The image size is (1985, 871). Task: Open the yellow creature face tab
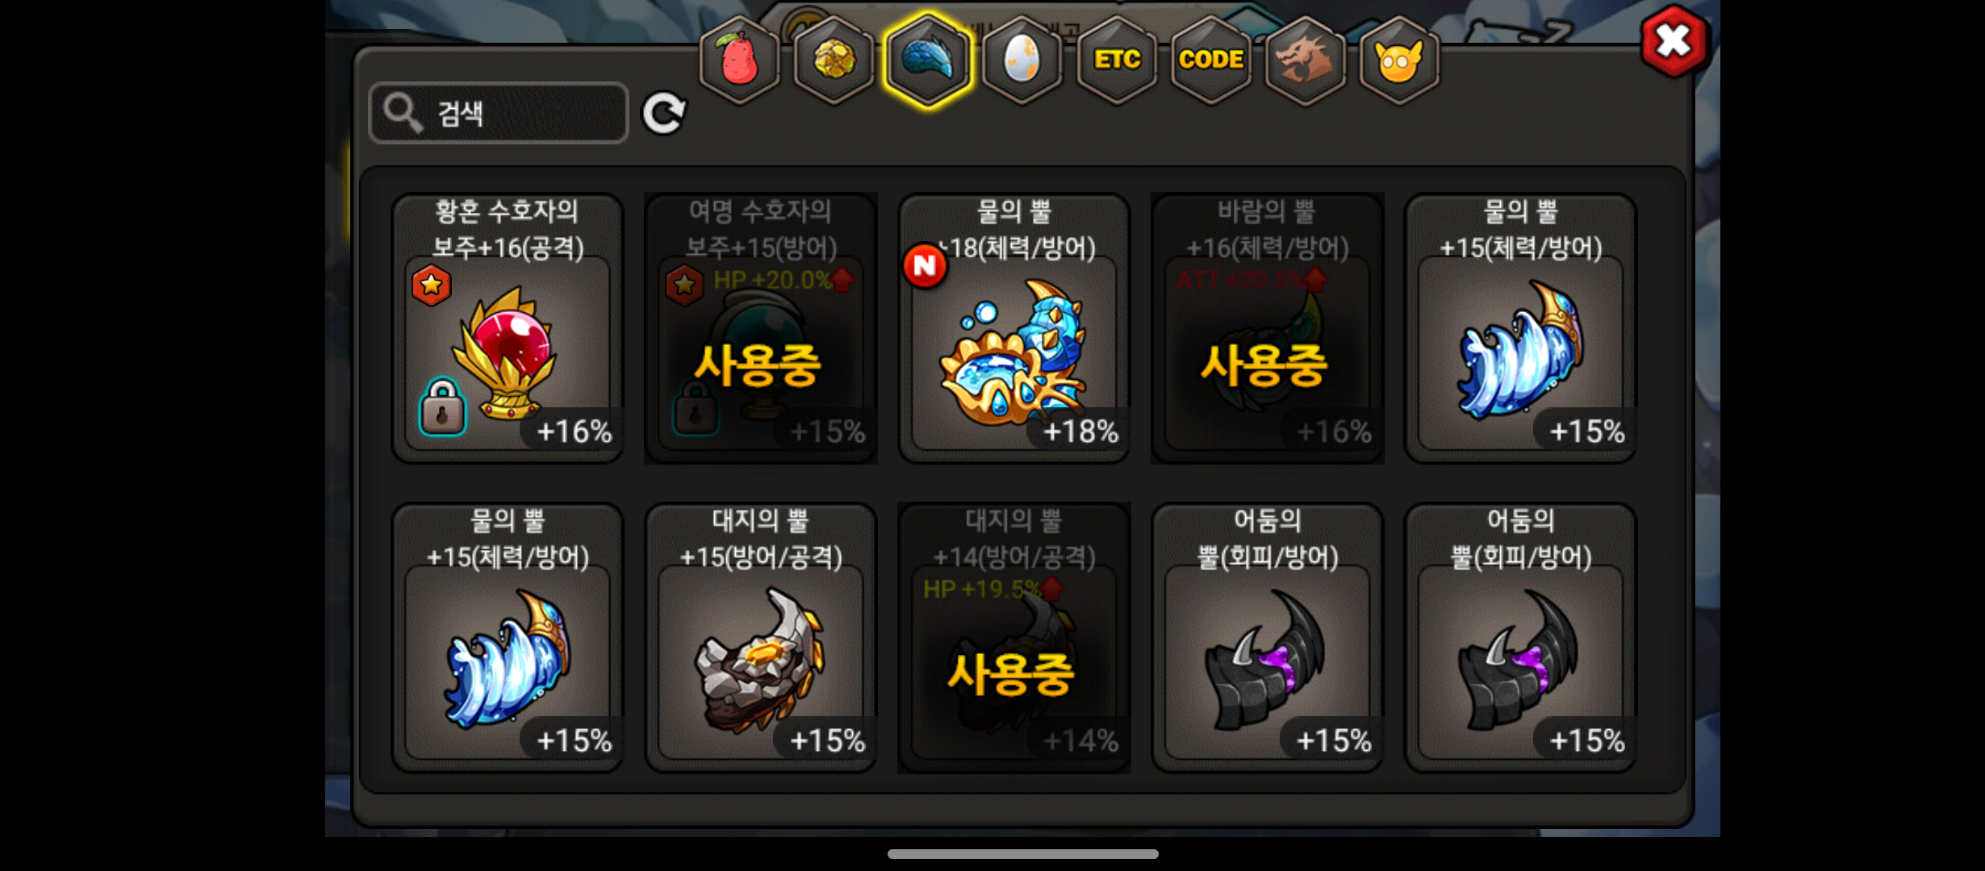click(1399, 60)
